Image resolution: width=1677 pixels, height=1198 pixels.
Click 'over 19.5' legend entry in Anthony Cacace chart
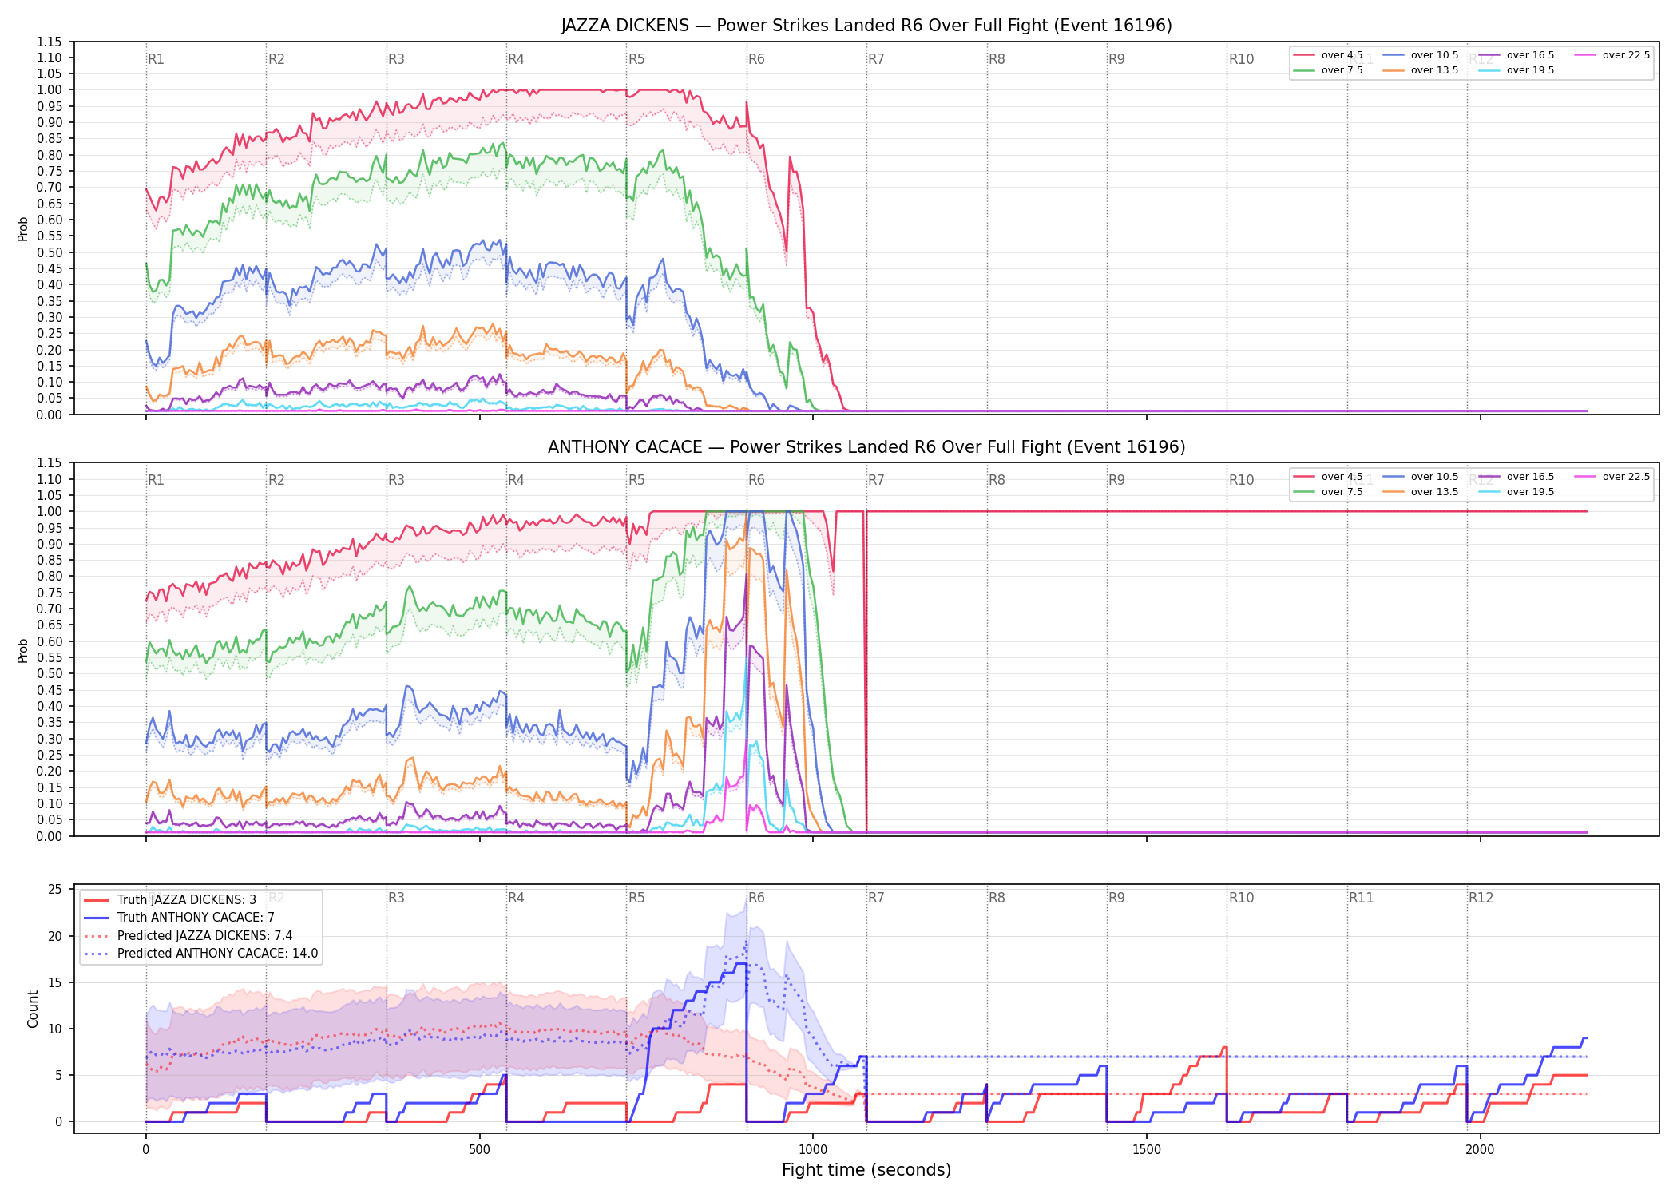pos(1516,492)
